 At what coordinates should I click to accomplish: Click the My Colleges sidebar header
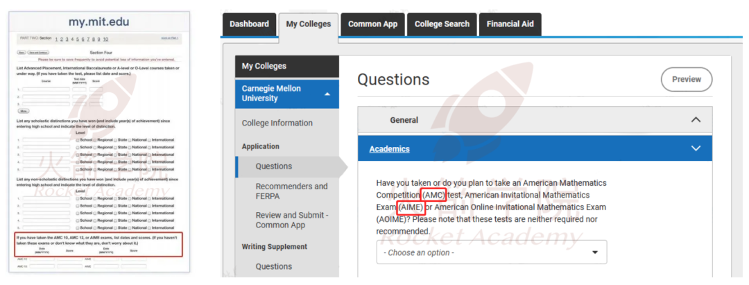point(287,67)
